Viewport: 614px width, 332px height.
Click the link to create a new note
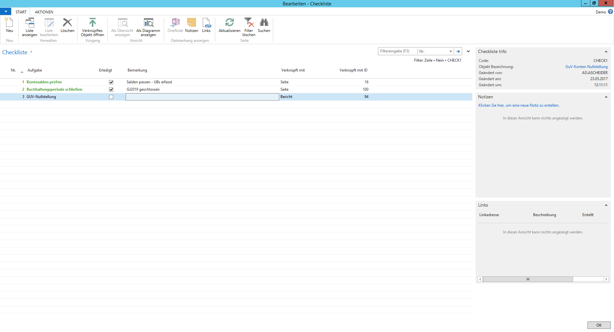[518, 105]
